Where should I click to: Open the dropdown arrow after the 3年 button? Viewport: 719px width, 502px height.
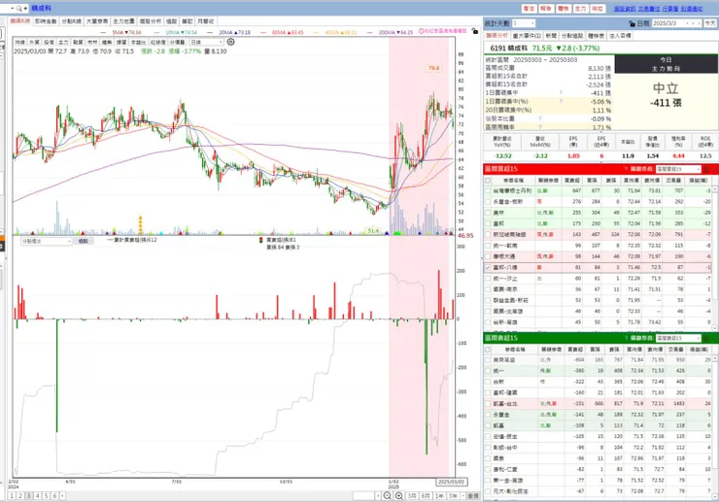pyautogui.click(x=462, y=495)
